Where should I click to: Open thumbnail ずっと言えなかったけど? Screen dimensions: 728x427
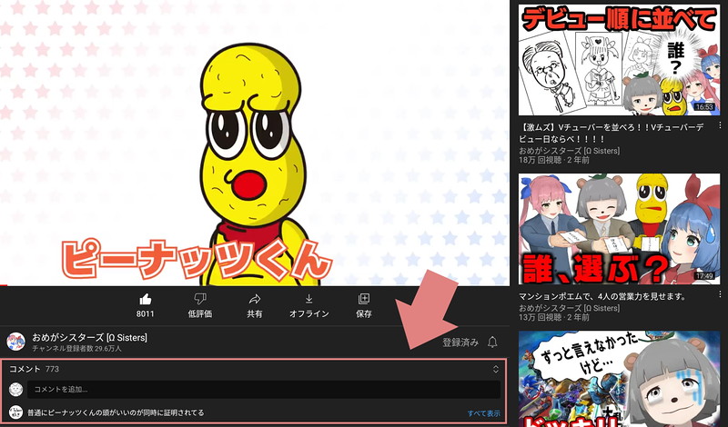pyautogui.click(x=619, y=379)
